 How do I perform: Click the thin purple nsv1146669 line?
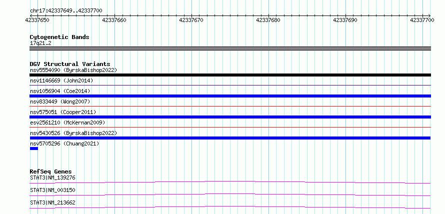(230, 85)
